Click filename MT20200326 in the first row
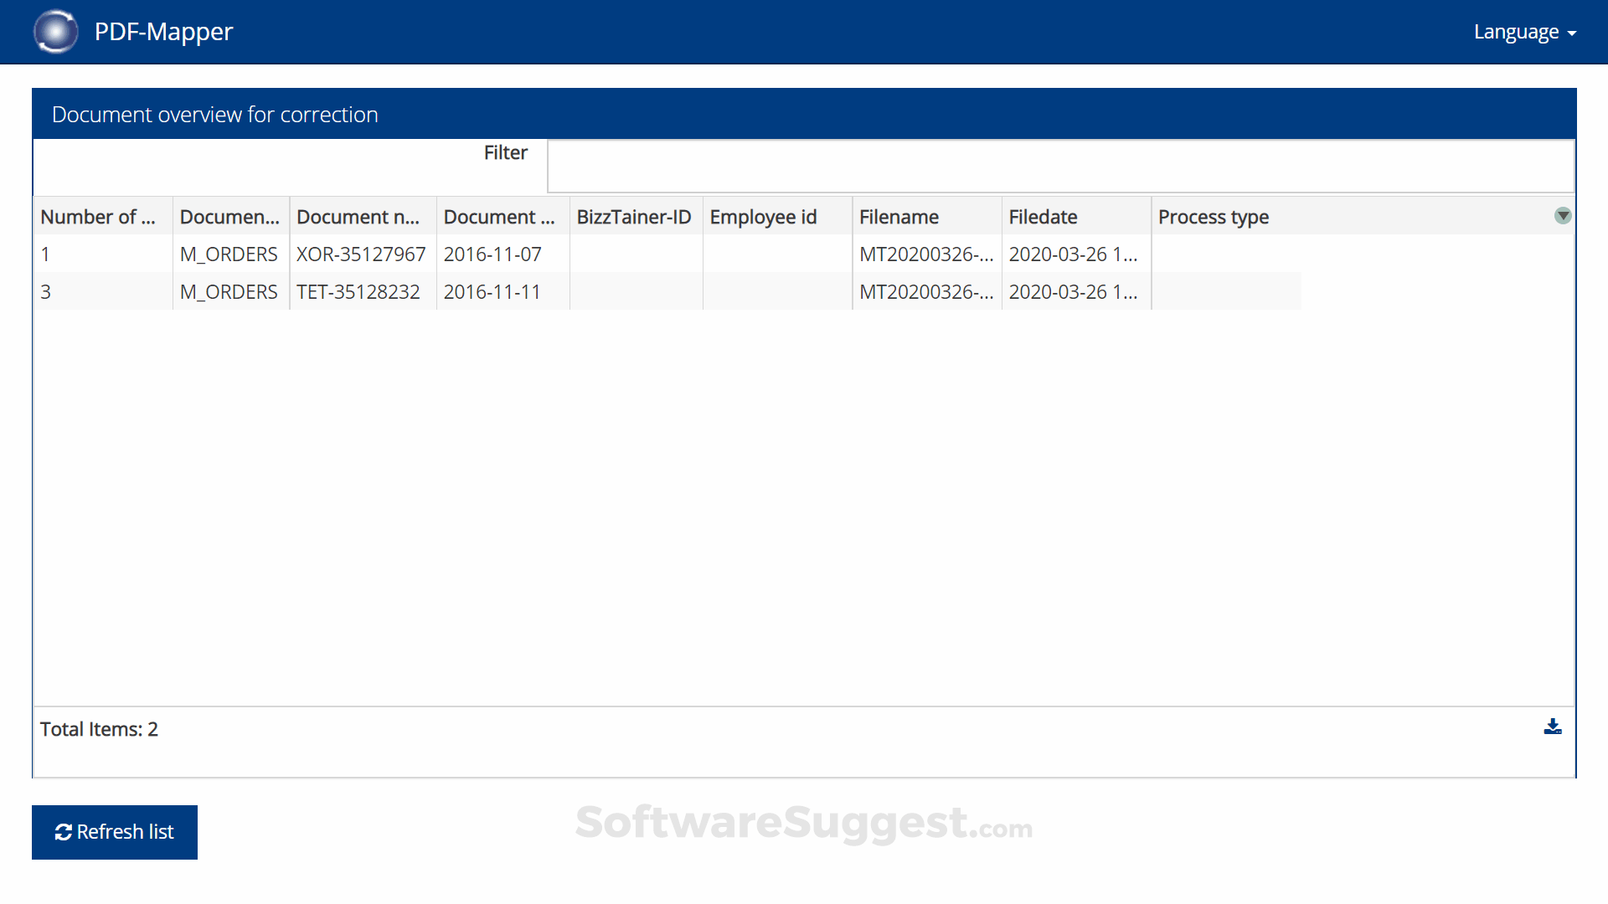This screenshot has height=904, width=1608. [926, 254]
